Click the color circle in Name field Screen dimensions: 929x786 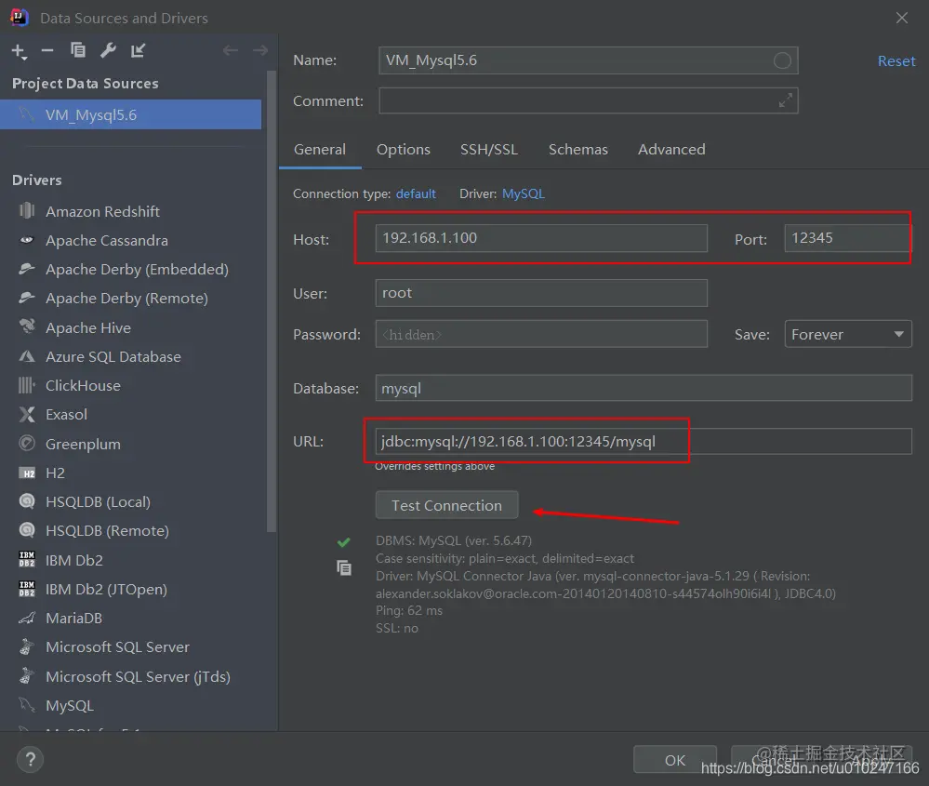pos(782,60)
